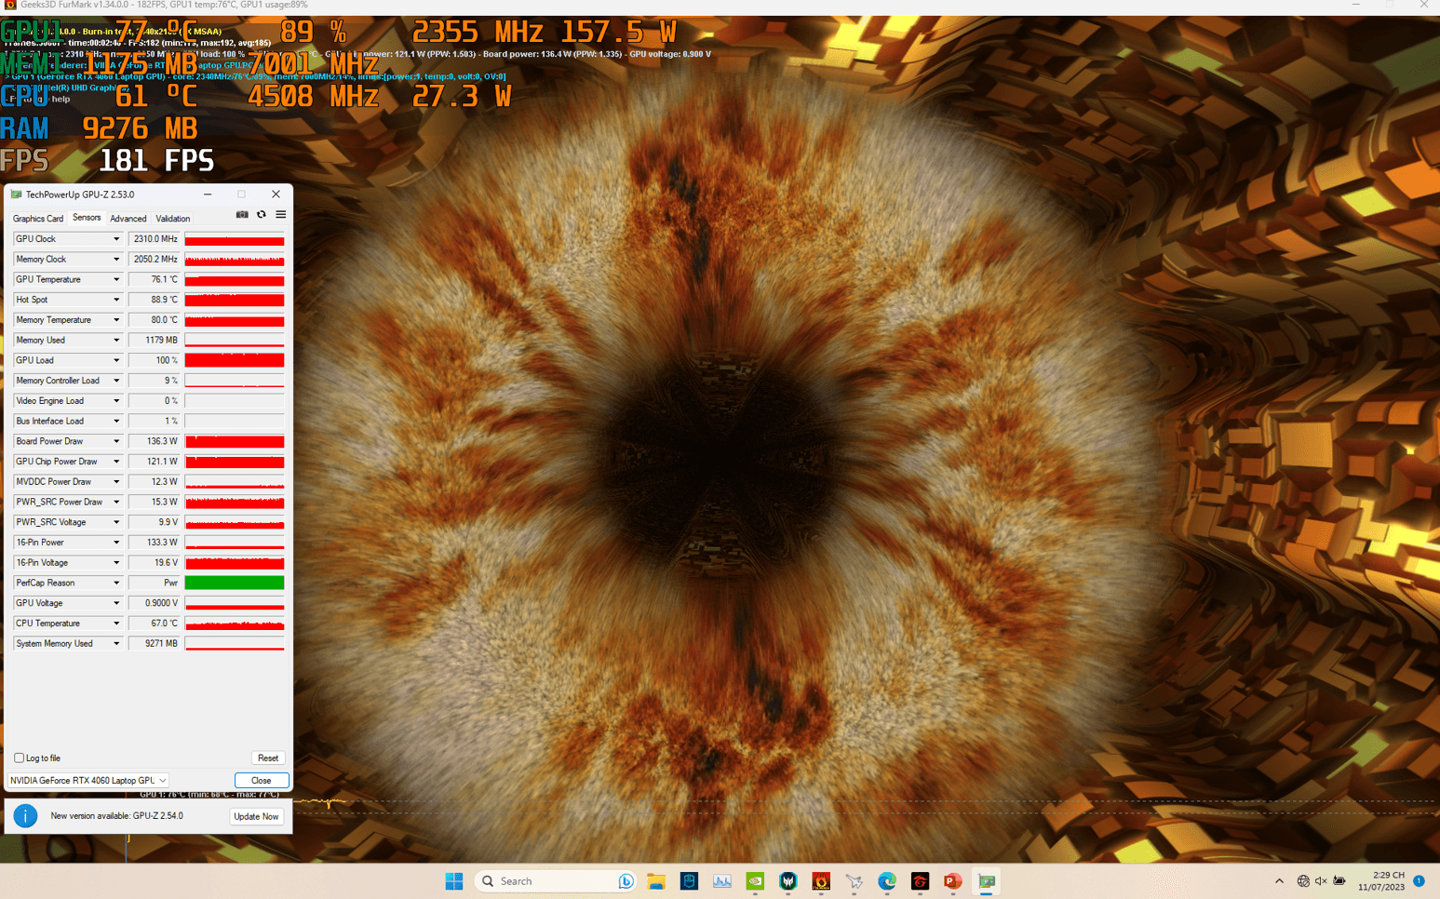
Task: Click the Update Now button
Action: [x=256, y=816]
